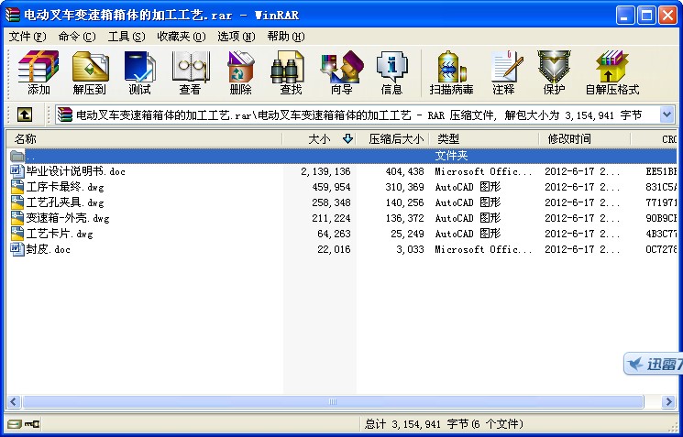Show archive 信息 (Info) icon

pos(391,71)
